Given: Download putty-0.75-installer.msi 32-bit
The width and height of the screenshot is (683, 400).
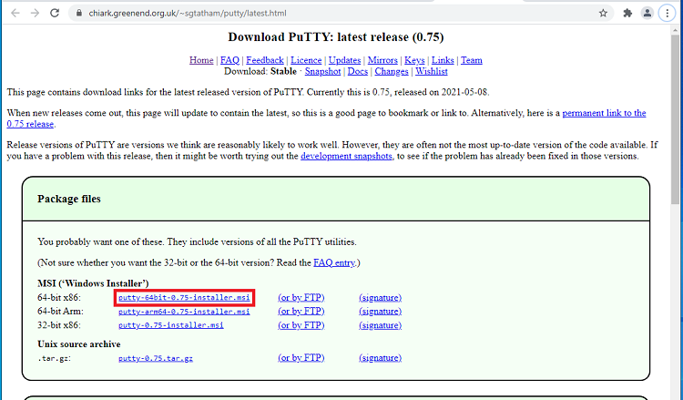Looking at the screenshot, I should tap(171, 325).
